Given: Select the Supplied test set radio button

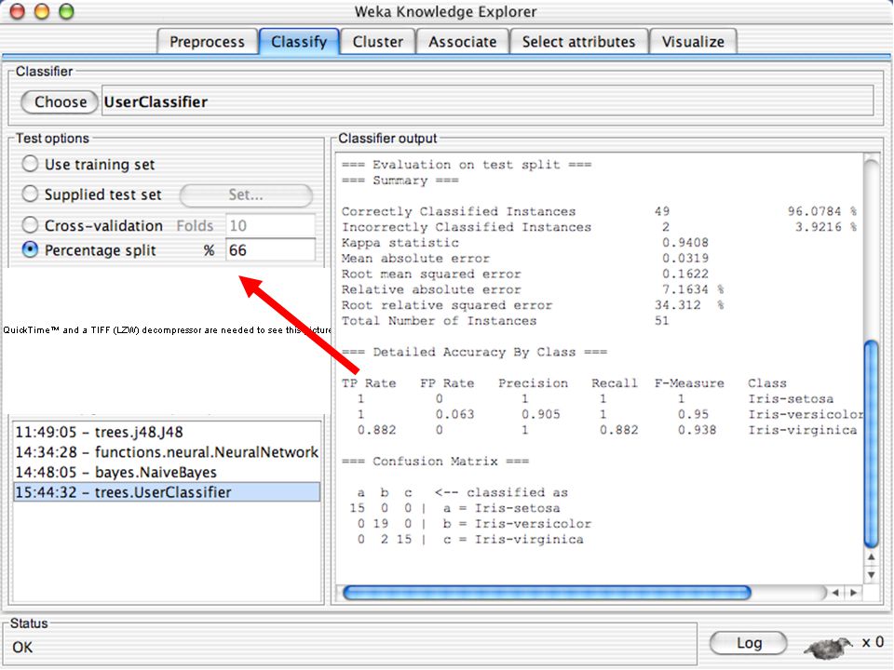Looking at the screenshot, I should tap(30, 194).
